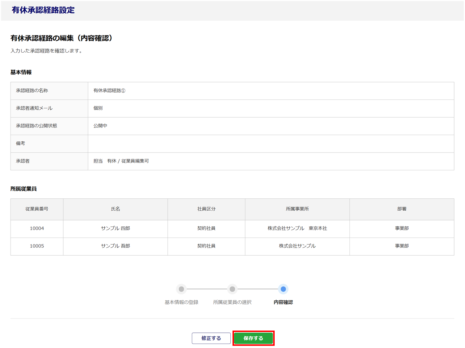This screenshot has width=465, height=348.
Task: Select the 所属従業員の選択 step circle
Action: click(x=232, y=289)
